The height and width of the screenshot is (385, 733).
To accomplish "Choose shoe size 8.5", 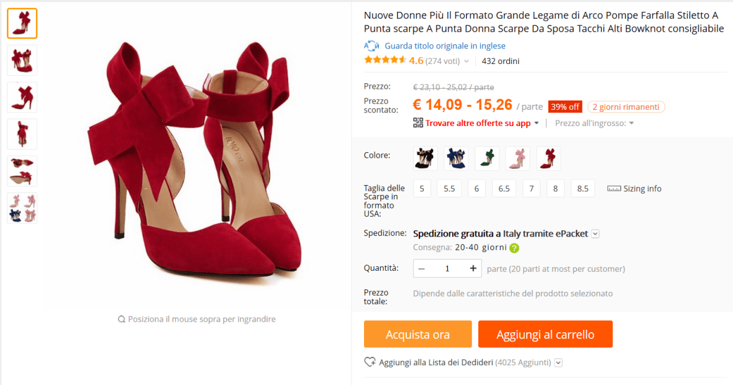I will click(x=583, y=189).
